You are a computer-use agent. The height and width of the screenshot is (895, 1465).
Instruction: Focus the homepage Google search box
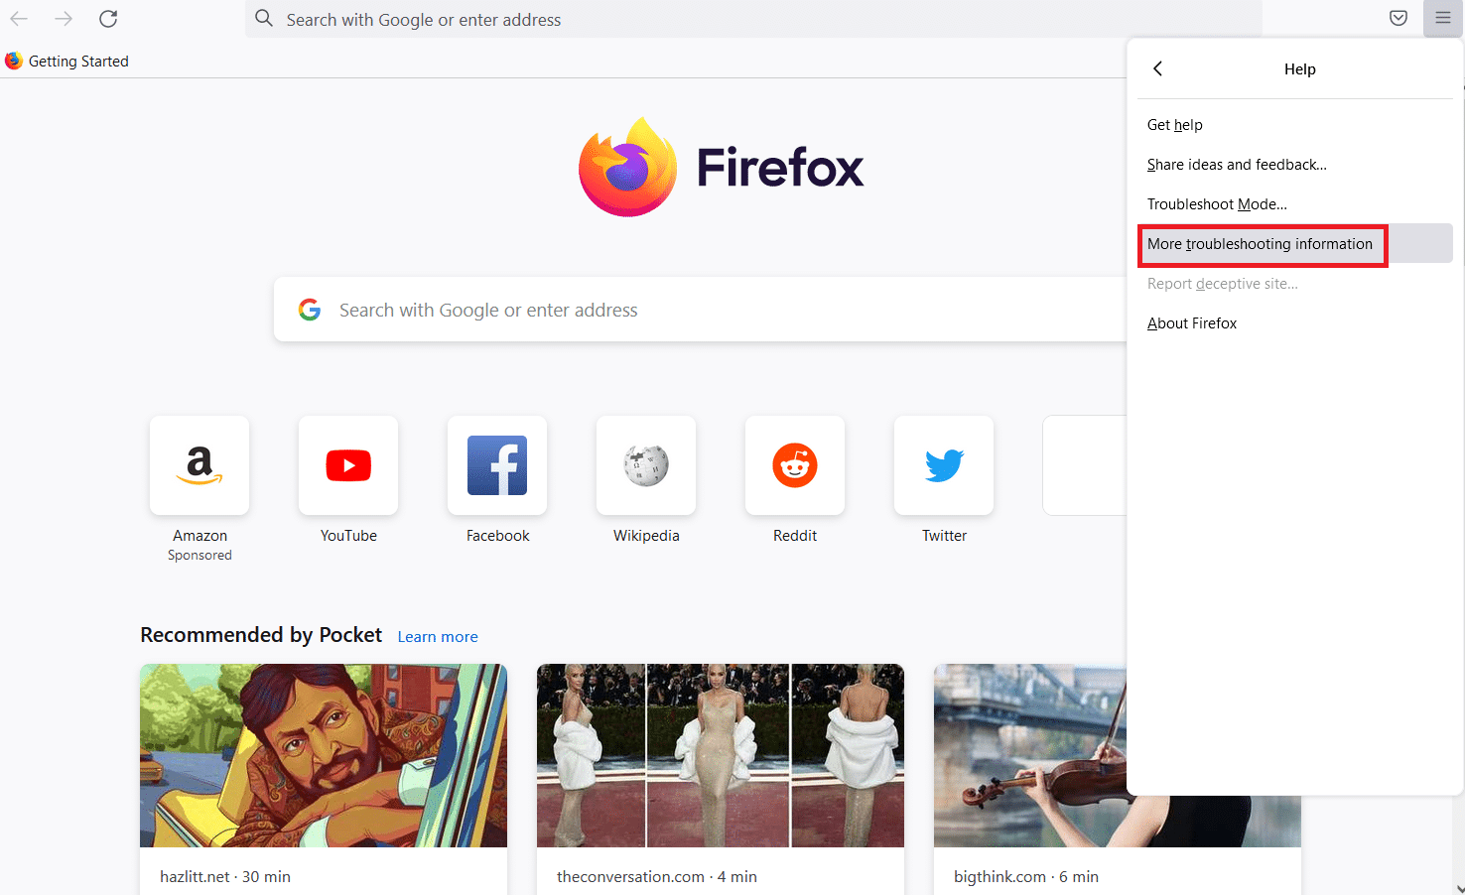pos(700,310)
